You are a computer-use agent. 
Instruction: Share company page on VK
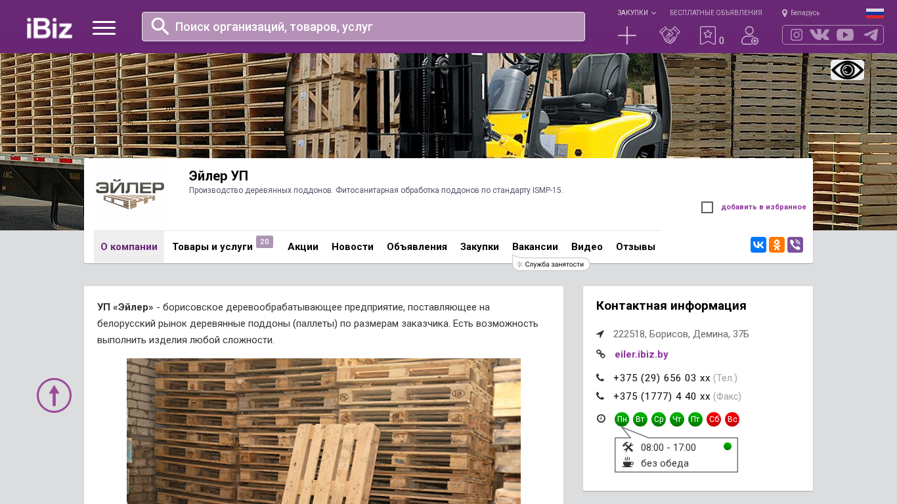(758, 245)
